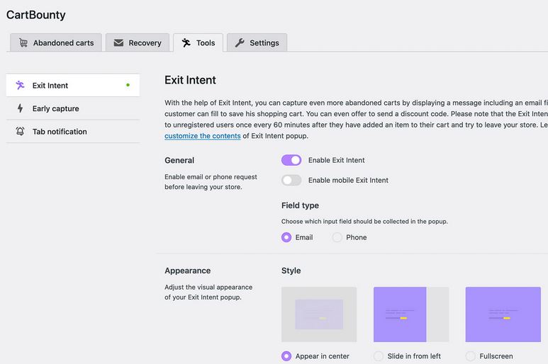Viewport: 548px width, 364px height.
Task: Click the green status dot on Exit Intent
Action: click(128, 85)
